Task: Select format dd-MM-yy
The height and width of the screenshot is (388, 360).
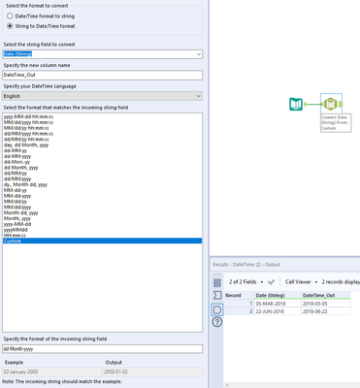Action: 102,150
